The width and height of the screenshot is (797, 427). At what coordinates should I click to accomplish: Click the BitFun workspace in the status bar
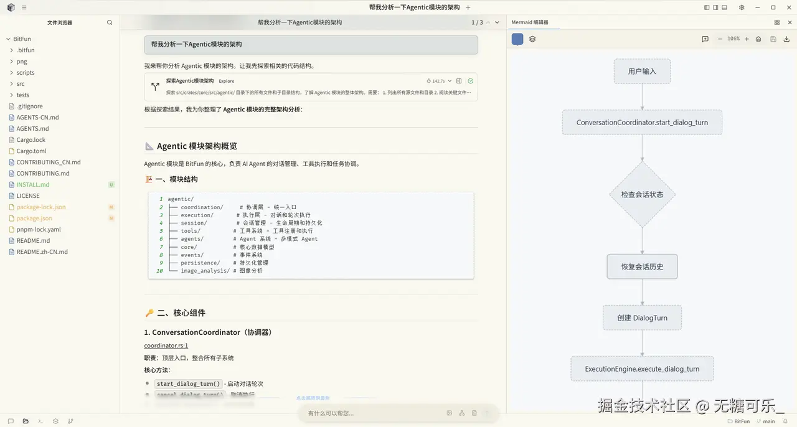click(x=738, y=421)
